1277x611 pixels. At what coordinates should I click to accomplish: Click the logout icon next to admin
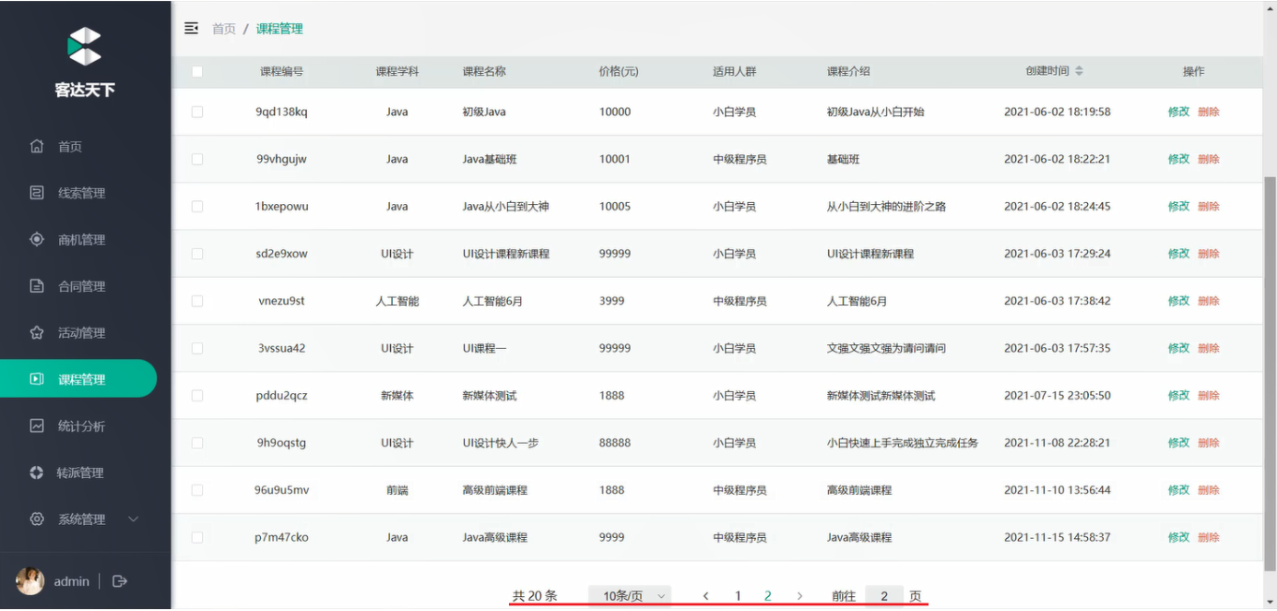pyautogui.click(x=120, y=581)
